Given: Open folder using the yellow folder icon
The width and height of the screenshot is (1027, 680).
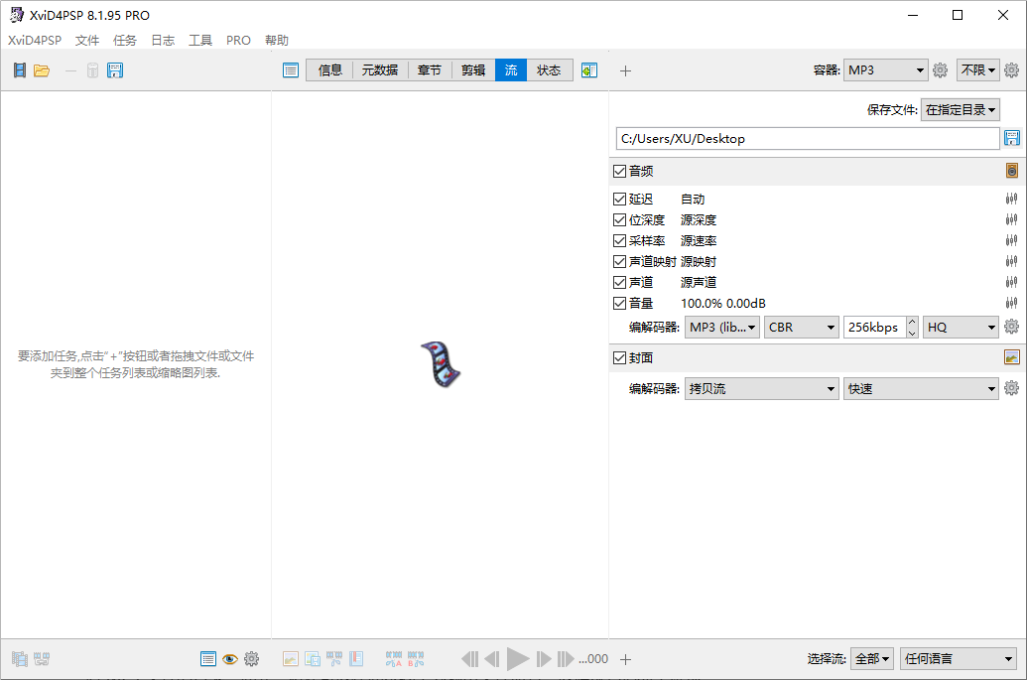Looking at the screenshot, I should point(42,70).
